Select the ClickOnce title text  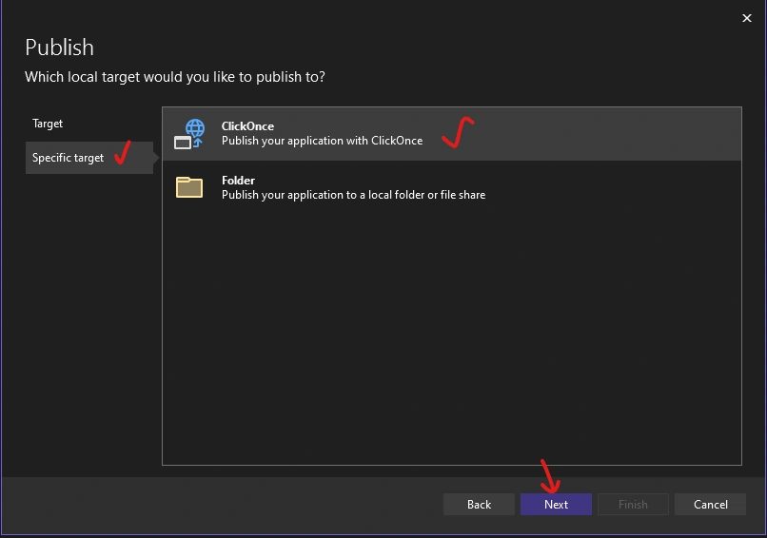247,126
